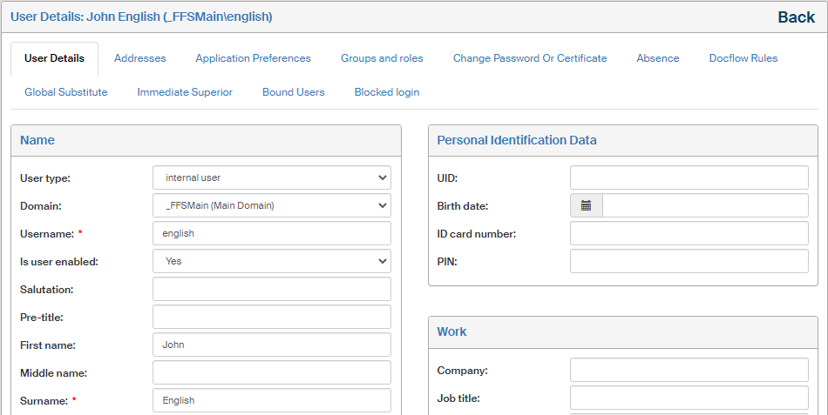828x415 pixels.
Task: Open the Application Preferences tab
Action: tap(253, 58)
